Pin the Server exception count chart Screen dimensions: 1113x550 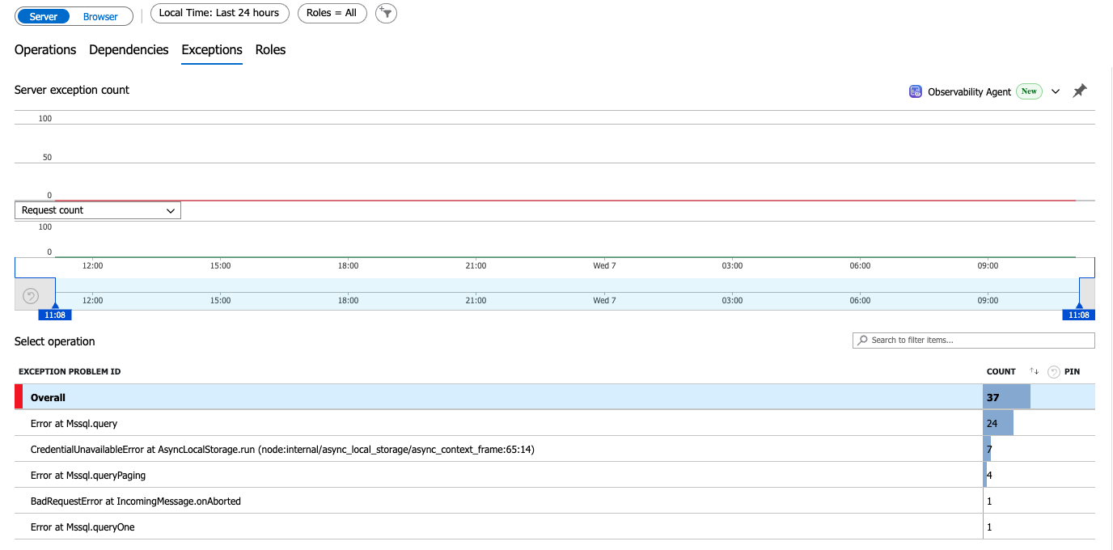click(1080, 91)
